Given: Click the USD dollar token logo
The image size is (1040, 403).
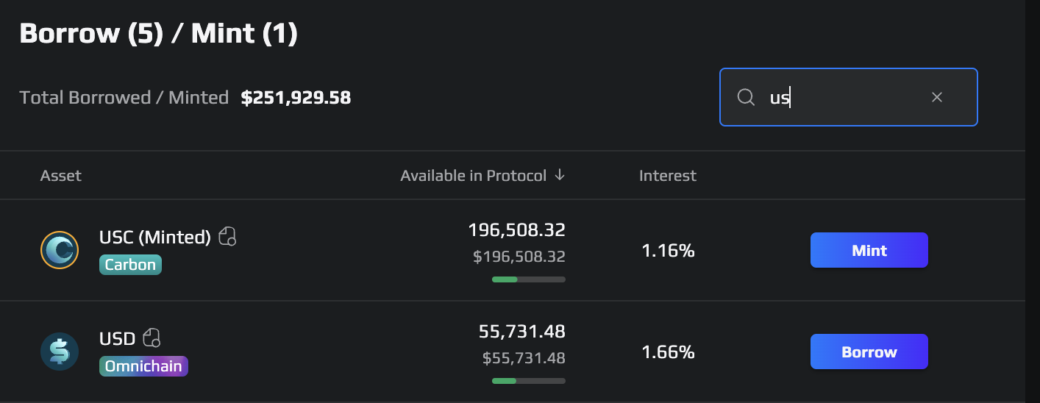Looking at the screenshot, I should 60,352.
